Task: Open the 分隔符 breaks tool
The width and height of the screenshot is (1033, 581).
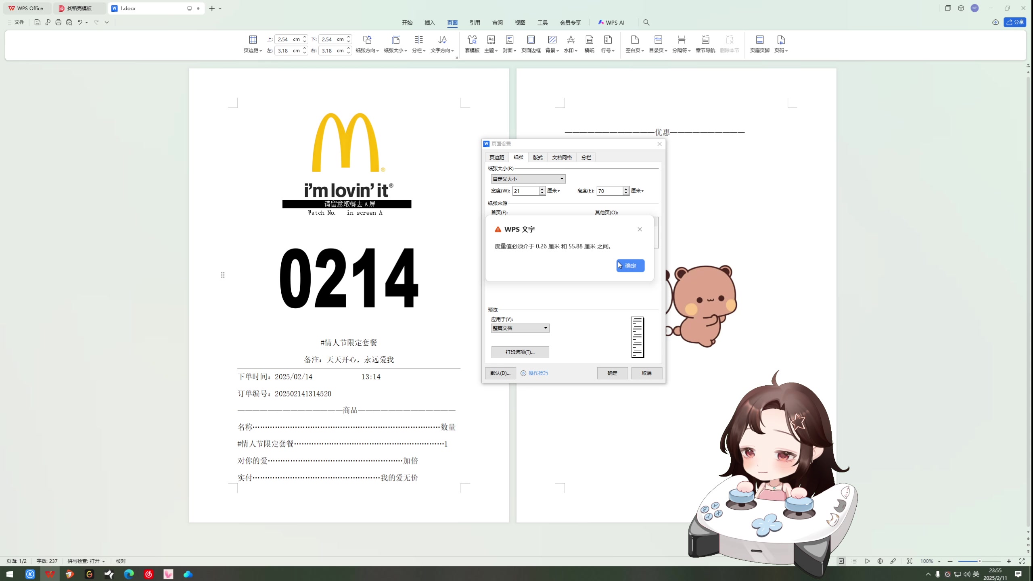Action: pyautogui.click(x=682, y=44)
